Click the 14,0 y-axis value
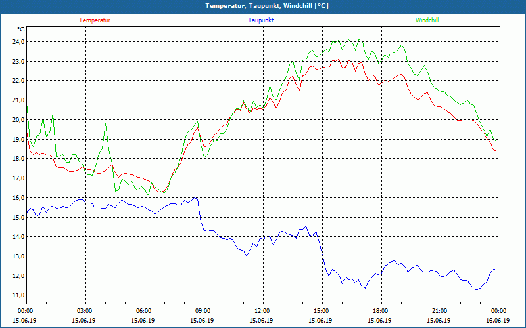Image resolution: width=526 pixels, height=328 pixels. point(18,237)
